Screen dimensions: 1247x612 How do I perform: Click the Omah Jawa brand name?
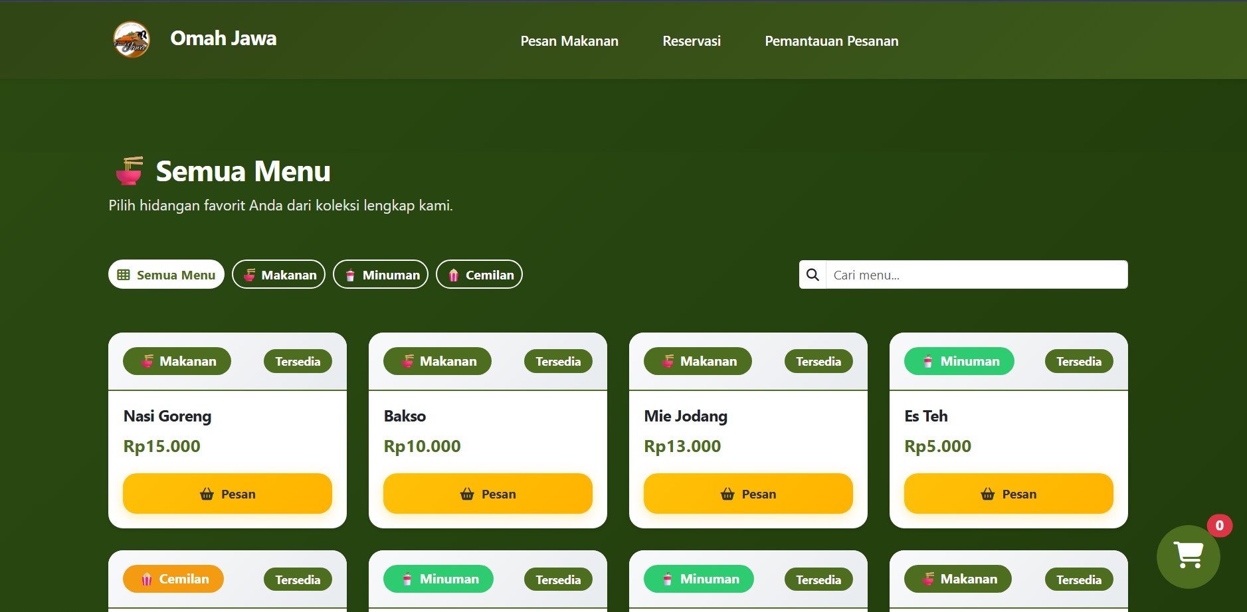click(223, 38)
